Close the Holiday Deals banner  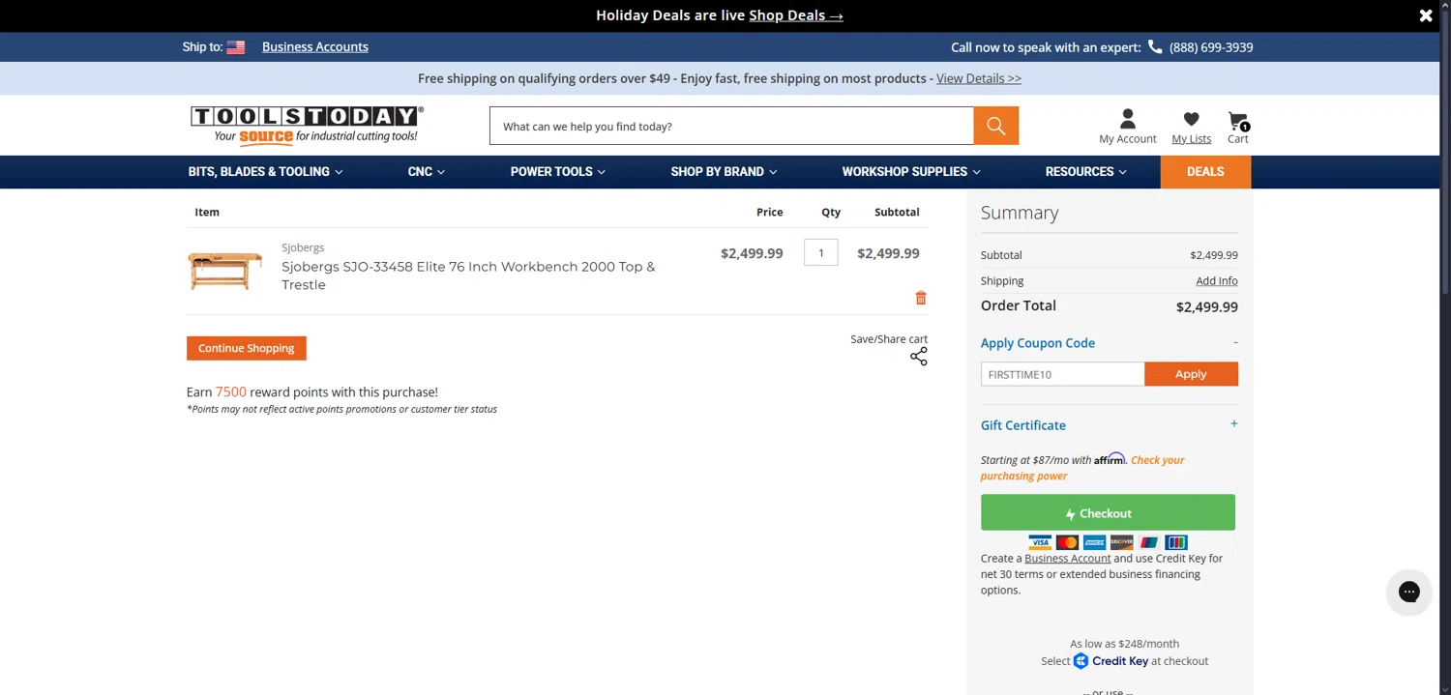pyautogui.click(x=1426, y=15)
